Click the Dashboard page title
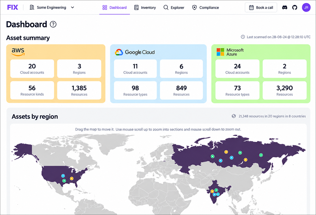The height and width of the screenshot is (215, 316). [27, 24]
